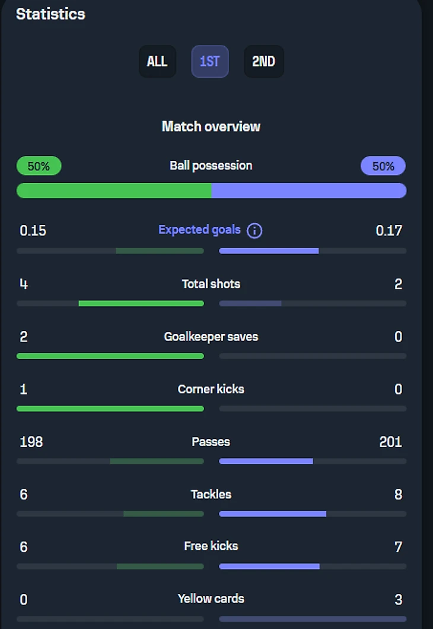
Task: Click the Expected goals purple bar
Action: (x=269, y=251)
